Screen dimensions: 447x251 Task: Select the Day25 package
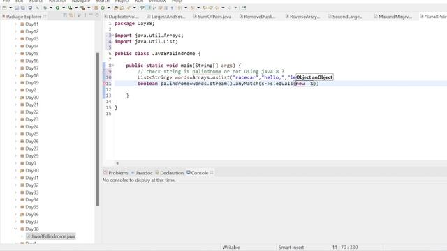point(29,134)
